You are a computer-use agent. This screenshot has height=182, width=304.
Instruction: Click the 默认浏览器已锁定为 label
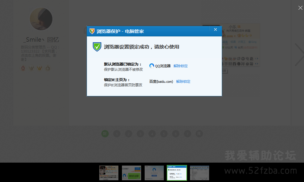point(123,64)
